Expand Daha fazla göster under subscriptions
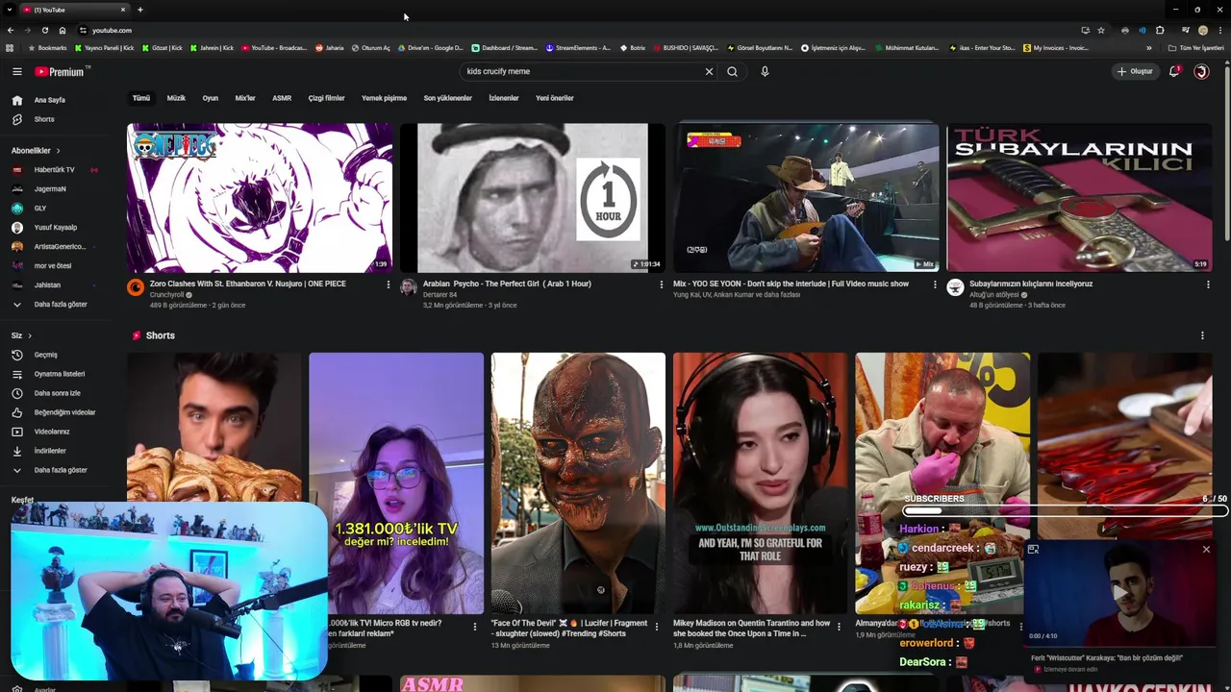 pyautogui.click(x=60, y=305)
